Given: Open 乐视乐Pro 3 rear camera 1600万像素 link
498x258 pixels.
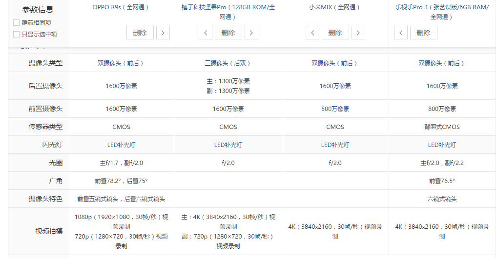Looking at the screenshot, I should pyautogui.click(x=442, y=86).
